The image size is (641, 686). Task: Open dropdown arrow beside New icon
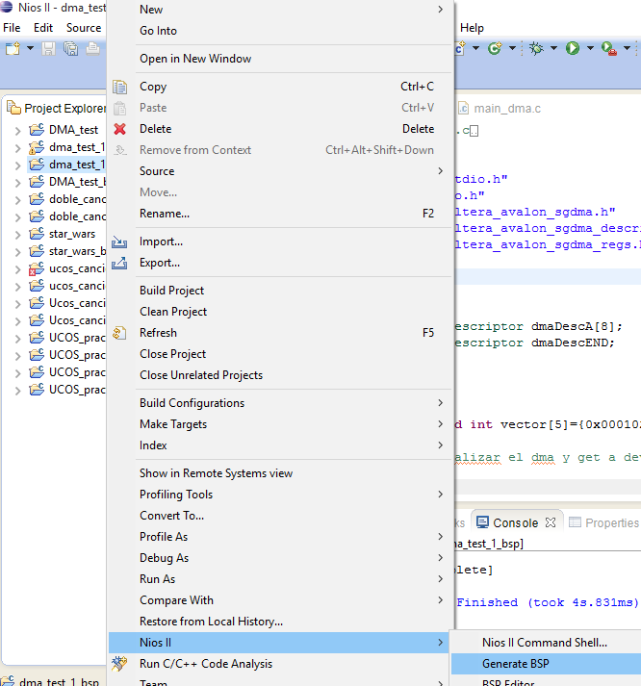click(x=30, y=48)
